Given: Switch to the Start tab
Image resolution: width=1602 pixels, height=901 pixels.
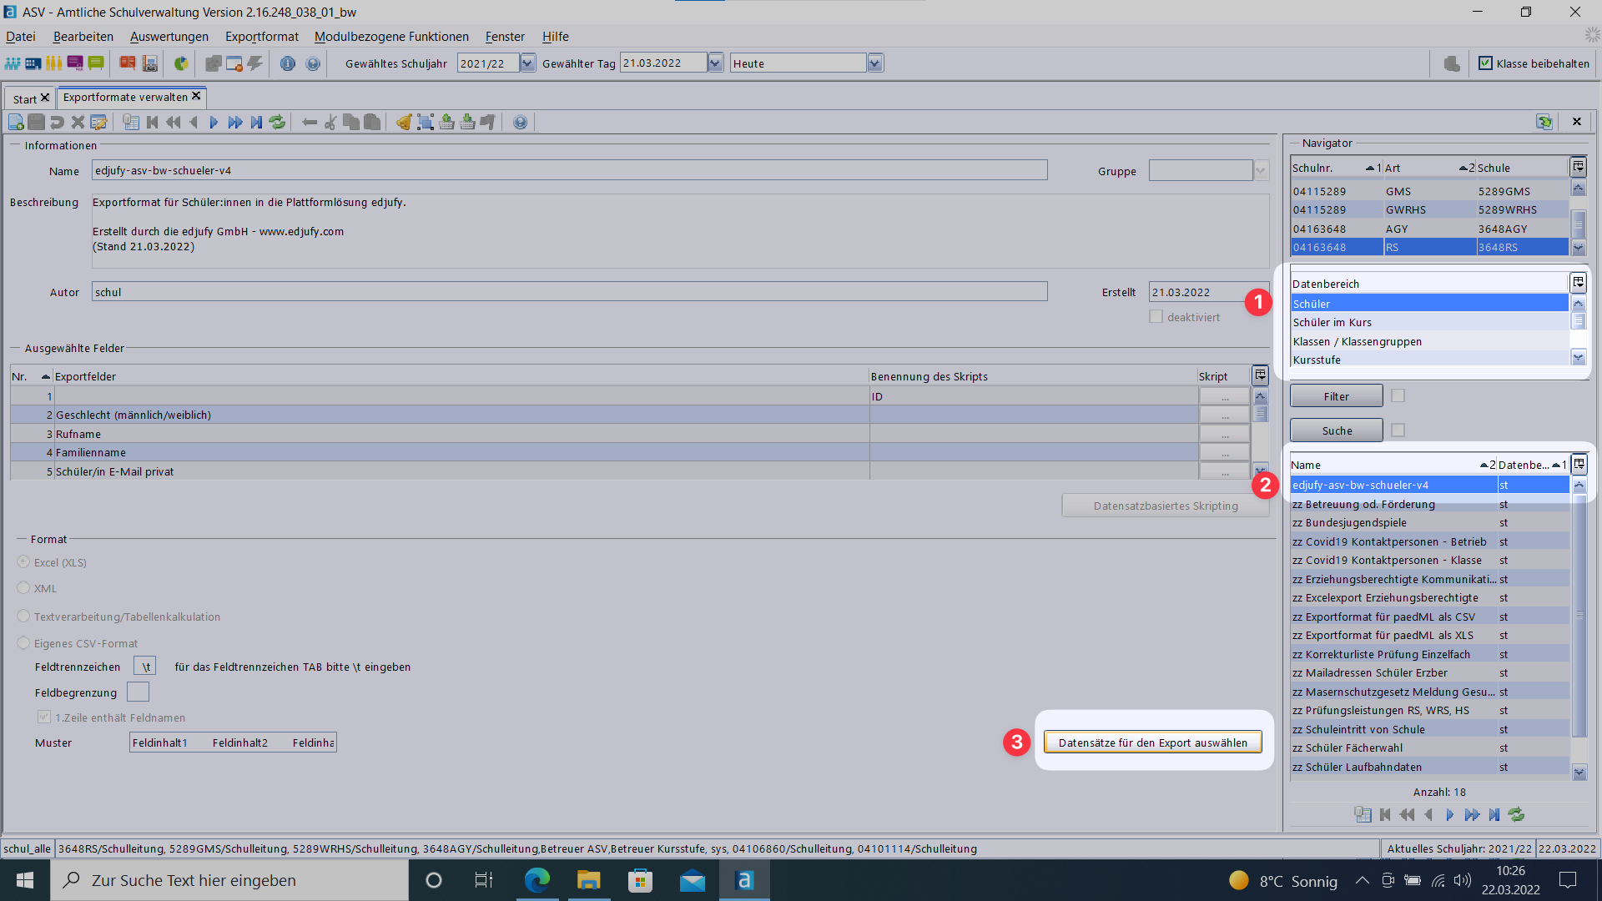Looking at the screenshot, I should [x=24, y=98].
